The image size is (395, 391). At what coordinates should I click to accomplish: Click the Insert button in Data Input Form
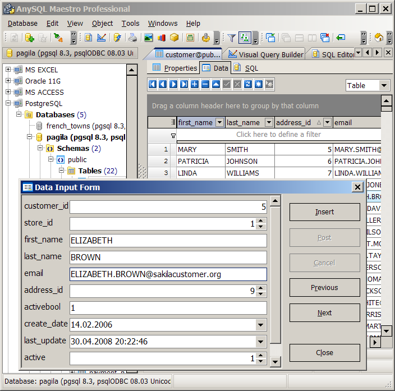(324, 212)
